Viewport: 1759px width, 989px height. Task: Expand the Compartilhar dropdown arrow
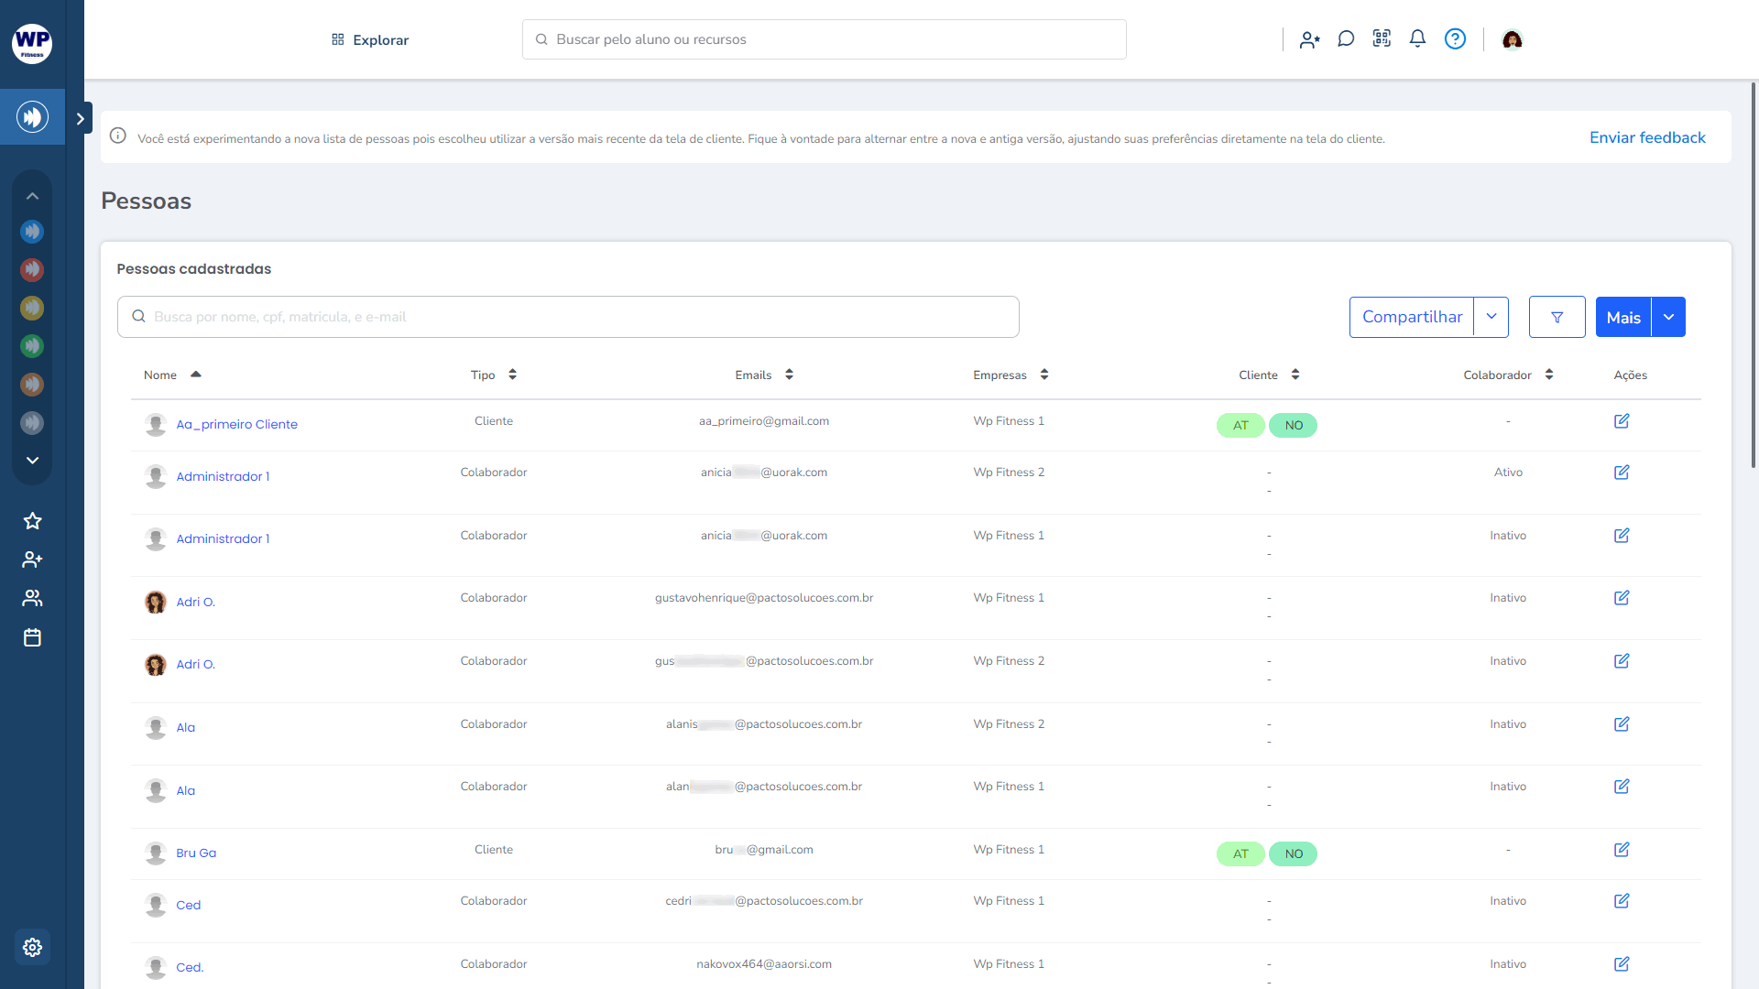[x=1491, y=317]
